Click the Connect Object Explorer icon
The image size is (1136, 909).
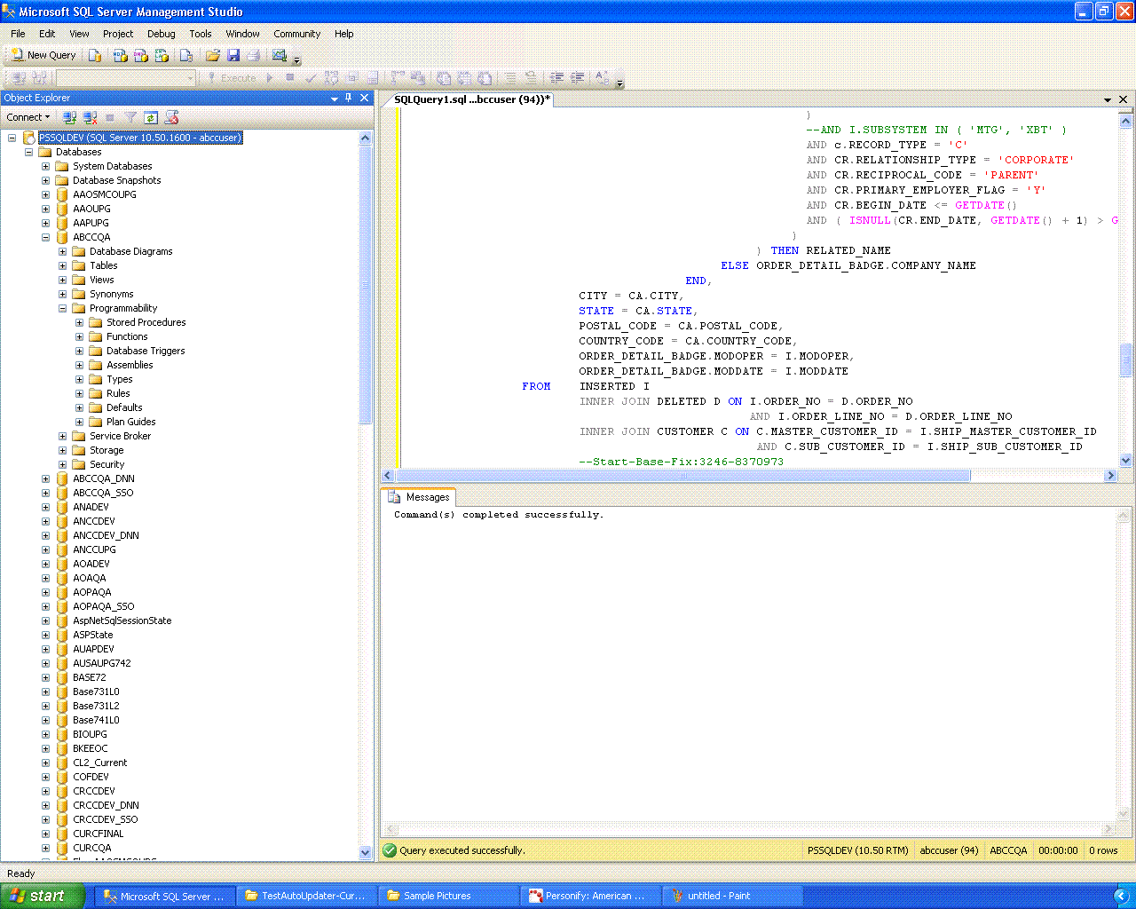pyautogui.click(x=69, y=117)
